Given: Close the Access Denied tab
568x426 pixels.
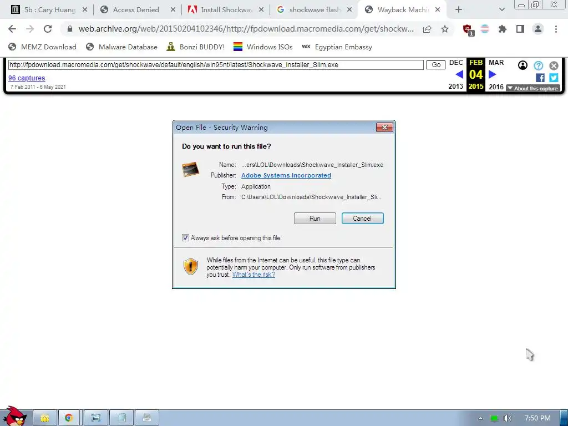Looking at the screenshot, I should [x=173, y=10].
